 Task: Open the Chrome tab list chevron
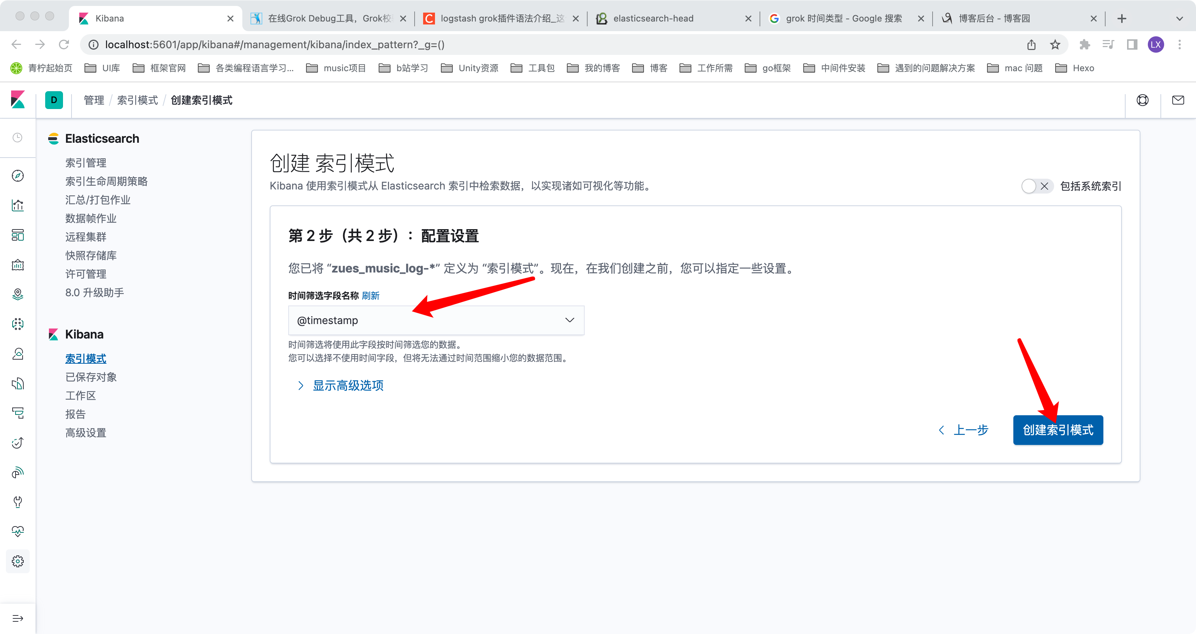click(x=1179, y=19)
